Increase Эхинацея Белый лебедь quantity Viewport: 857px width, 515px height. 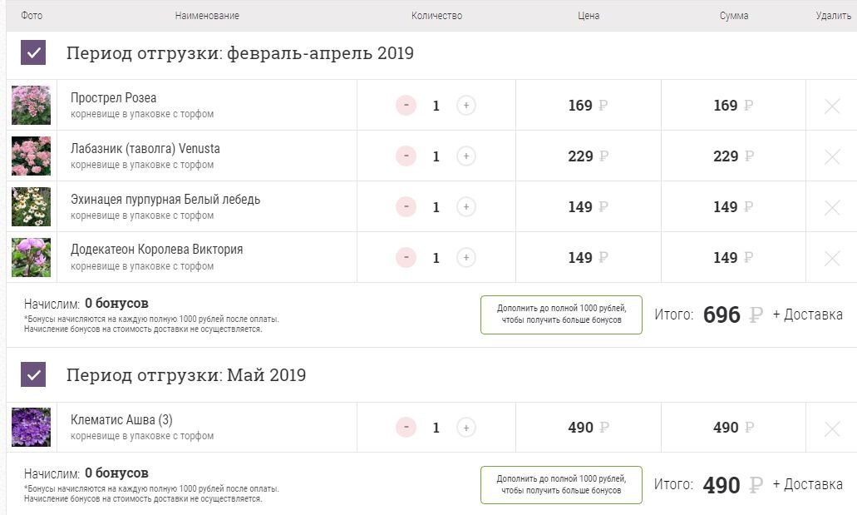[465, 206]
